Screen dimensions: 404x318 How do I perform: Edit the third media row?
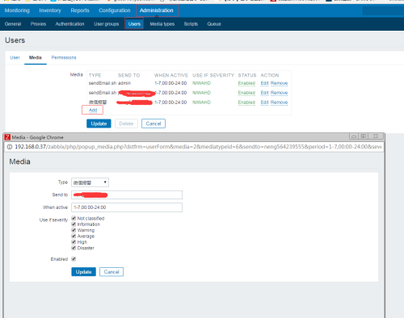(x=264, y=103)
